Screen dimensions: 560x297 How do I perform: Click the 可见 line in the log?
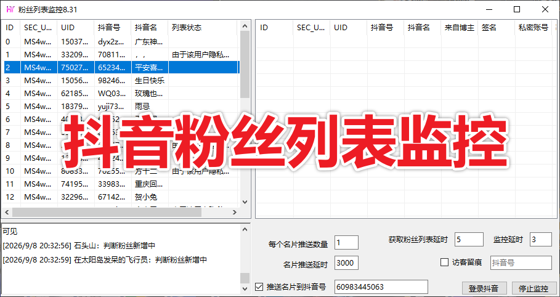pos(10,232)
